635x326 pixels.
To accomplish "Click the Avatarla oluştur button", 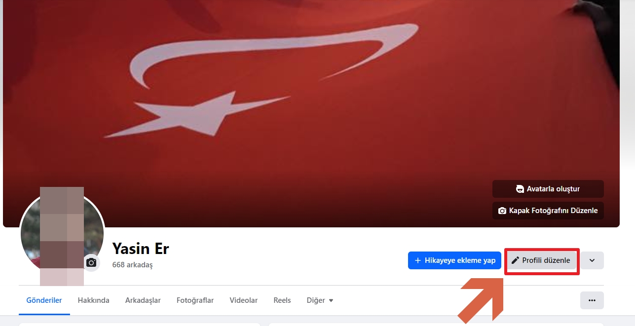I will click(x=548, y=189).
